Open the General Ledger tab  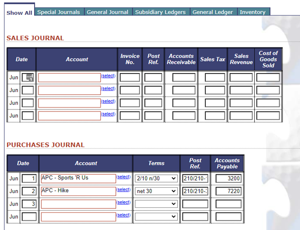coord(214,12)
